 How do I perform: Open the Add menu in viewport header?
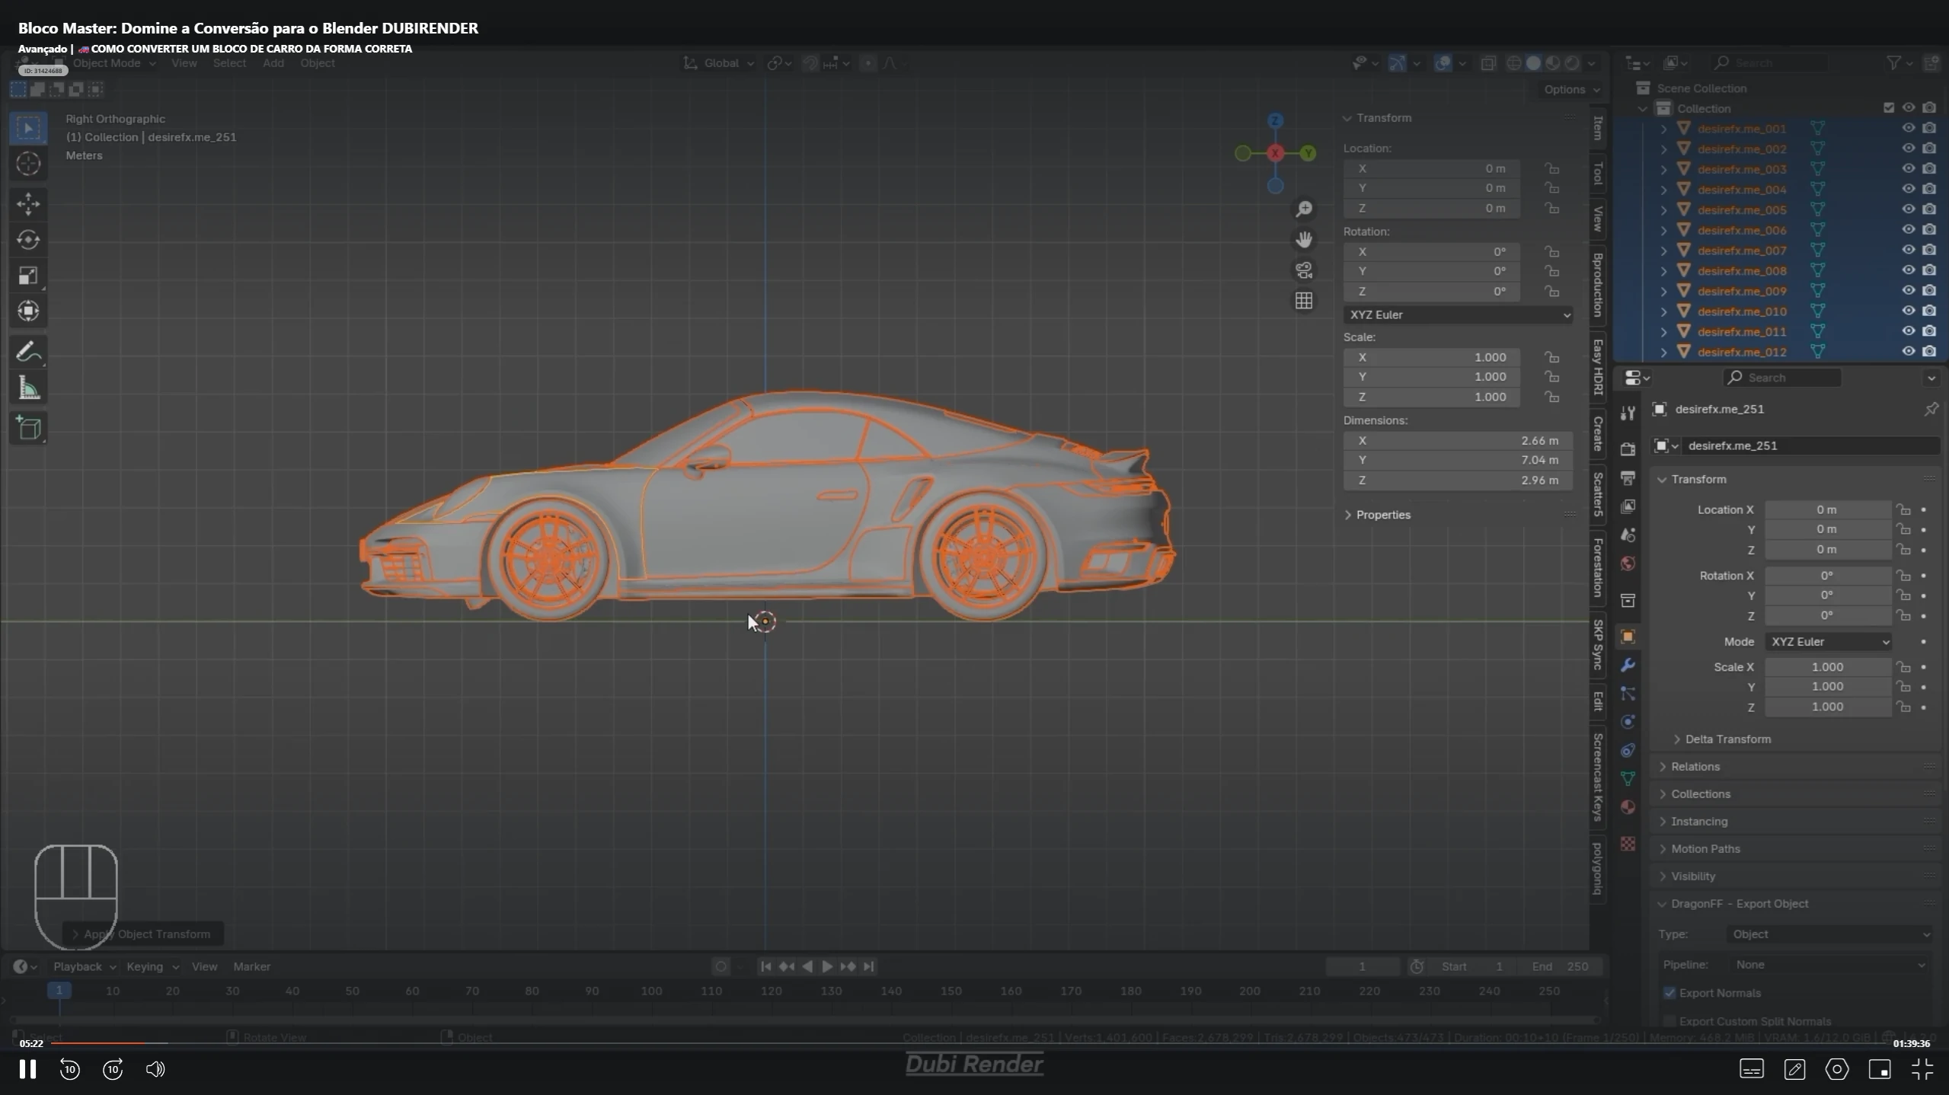coord(273,63)
